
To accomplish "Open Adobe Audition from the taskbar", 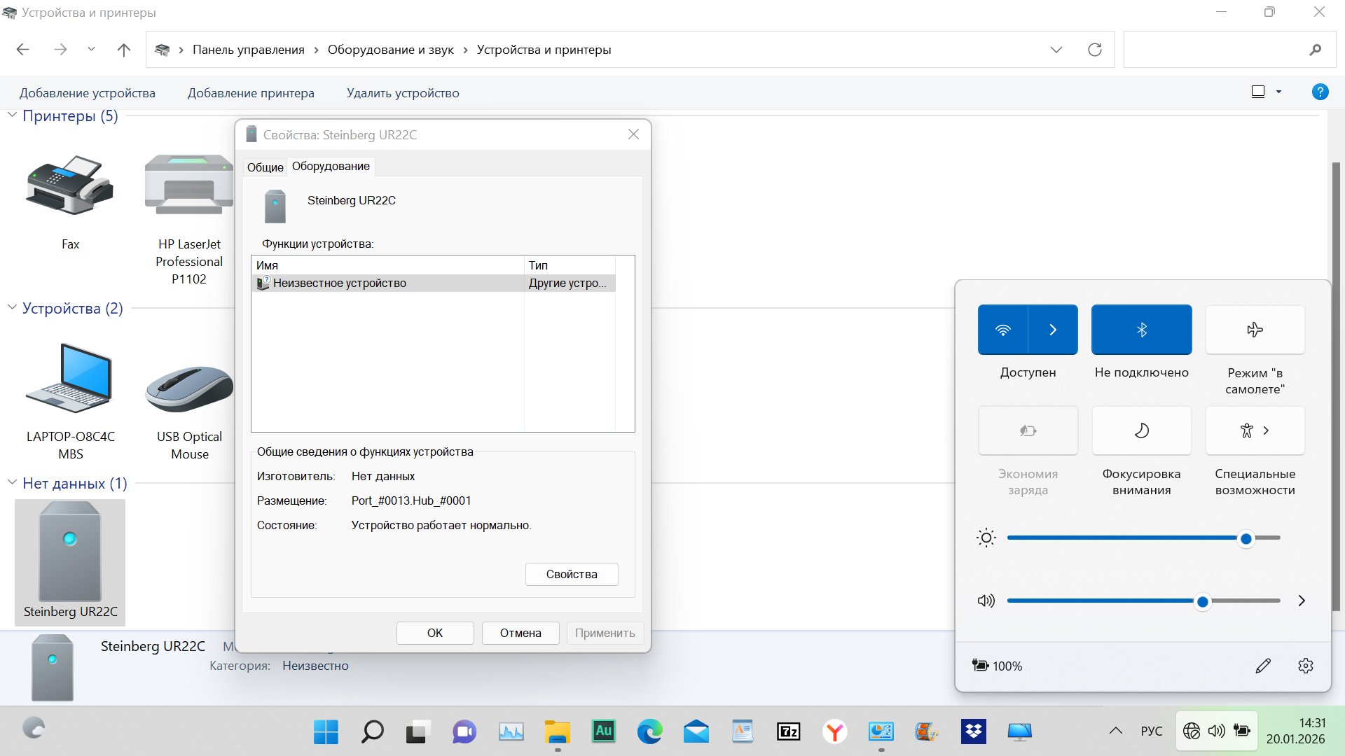I will point(604,731).
